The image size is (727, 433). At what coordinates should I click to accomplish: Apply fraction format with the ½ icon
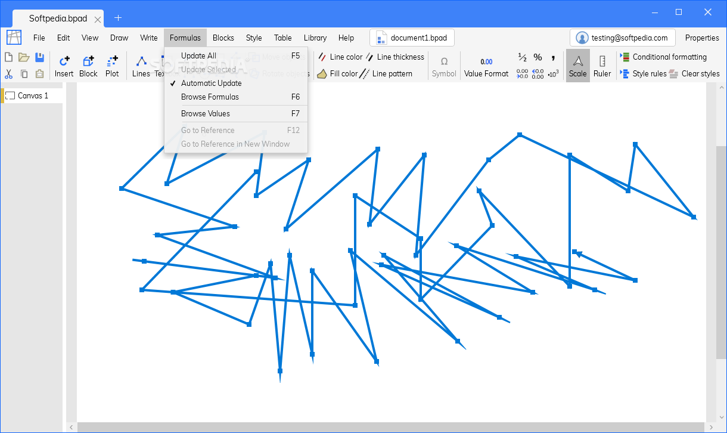point(522,57)
